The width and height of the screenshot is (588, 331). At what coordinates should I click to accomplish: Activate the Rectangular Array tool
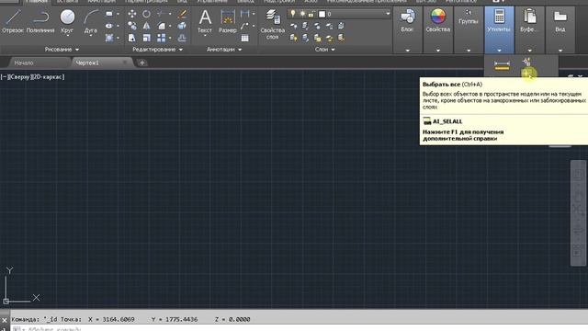(x=161, y=38)
